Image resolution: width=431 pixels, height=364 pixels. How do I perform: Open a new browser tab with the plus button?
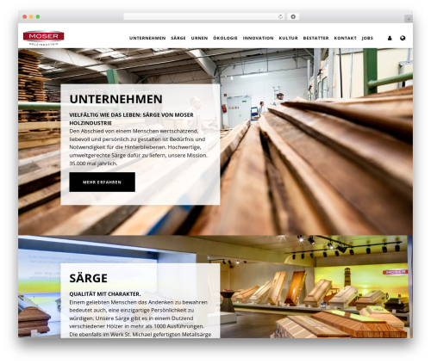[x=409, y=19]
